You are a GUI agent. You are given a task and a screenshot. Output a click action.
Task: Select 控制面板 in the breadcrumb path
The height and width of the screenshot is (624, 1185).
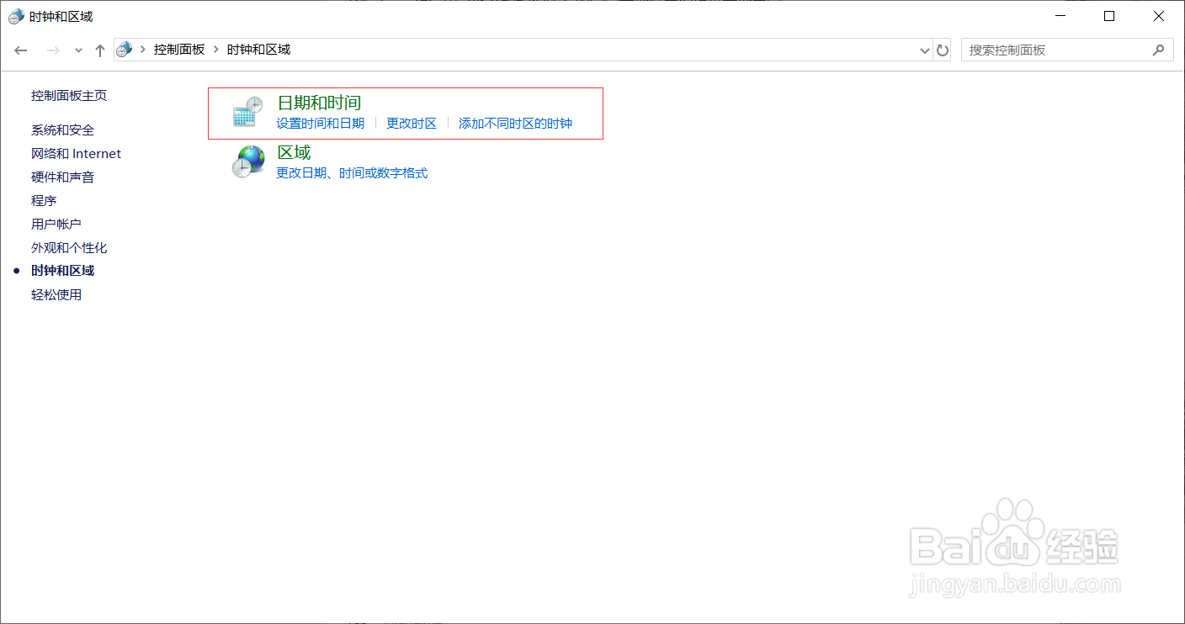180,49
